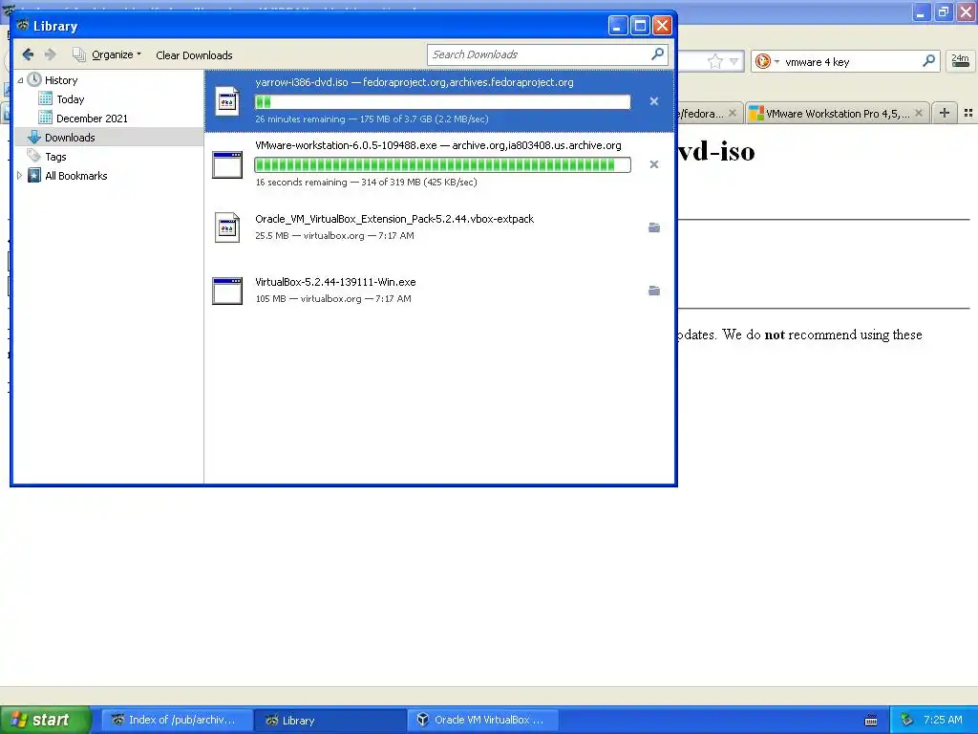Viewport: 978px width, 734px height.
Task: Click VirtualBox-5.2.44 Win.exe file icon
Action: click(x=227, y=291)
